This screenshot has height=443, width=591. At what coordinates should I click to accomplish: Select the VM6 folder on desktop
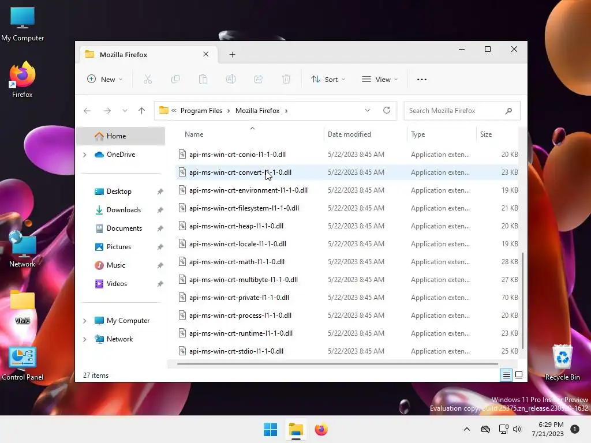point(23,306)
